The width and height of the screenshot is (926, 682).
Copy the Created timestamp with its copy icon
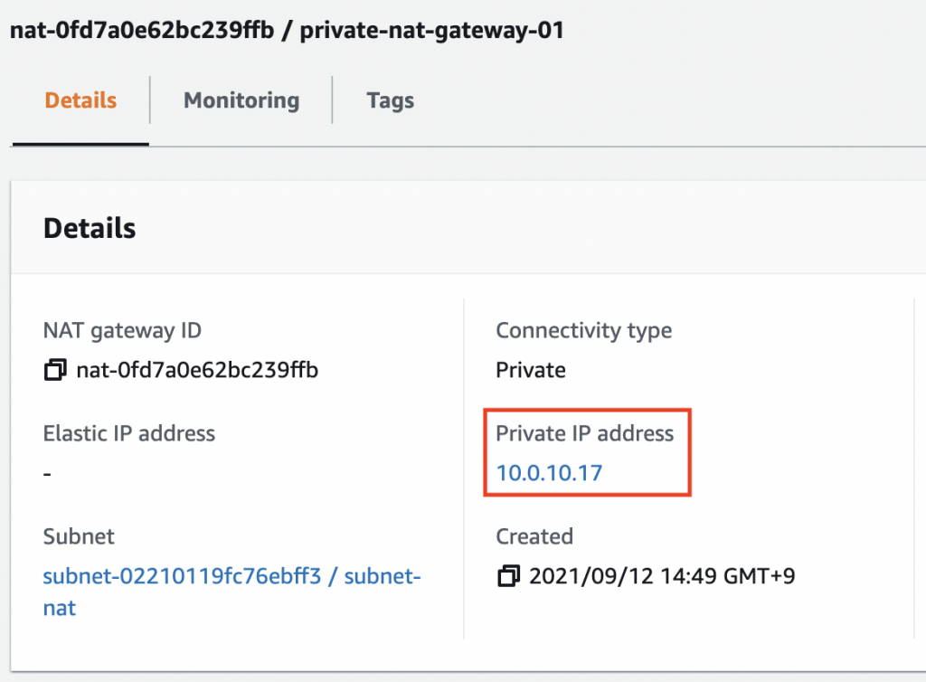[508, 575]
